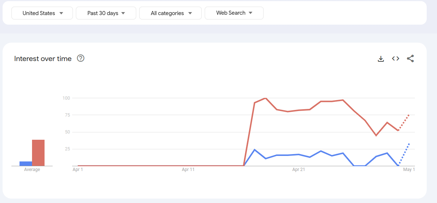
Task: Click the Apr 1 axis label
Action: [78, 170]
